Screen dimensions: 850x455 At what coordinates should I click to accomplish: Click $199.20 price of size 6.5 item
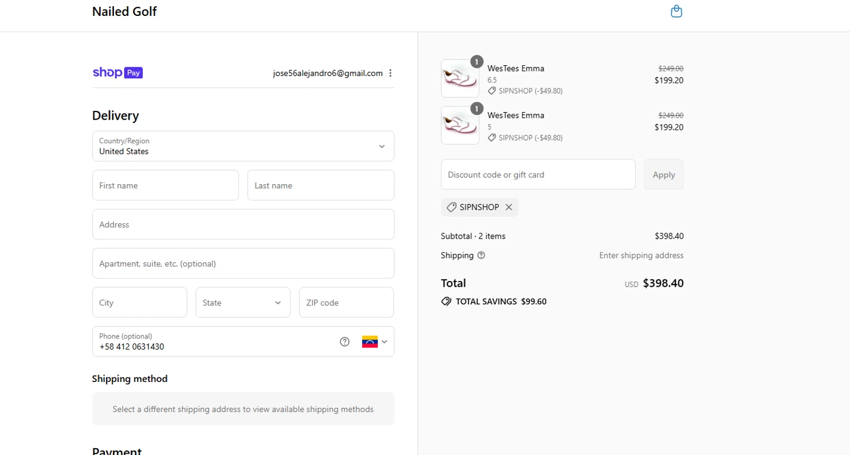coord(669,80)
